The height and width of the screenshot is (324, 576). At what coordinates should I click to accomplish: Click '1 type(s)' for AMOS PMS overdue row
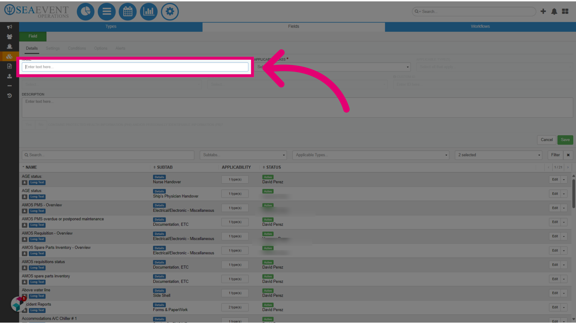[x=235, y=222]
